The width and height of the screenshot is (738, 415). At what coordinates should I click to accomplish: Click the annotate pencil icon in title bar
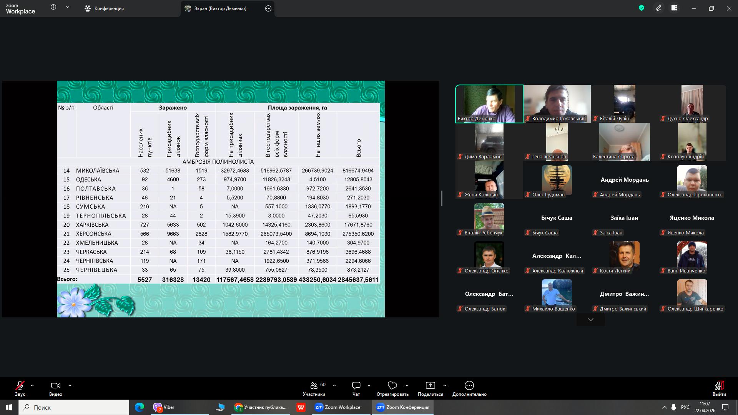click(x=658, y=8)
